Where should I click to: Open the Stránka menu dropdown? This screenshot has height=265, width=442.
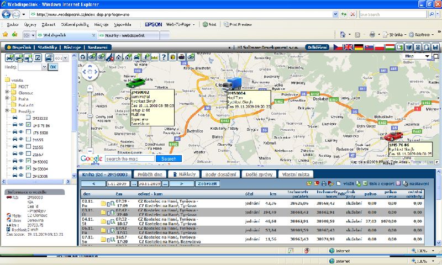tap(396, 35)
